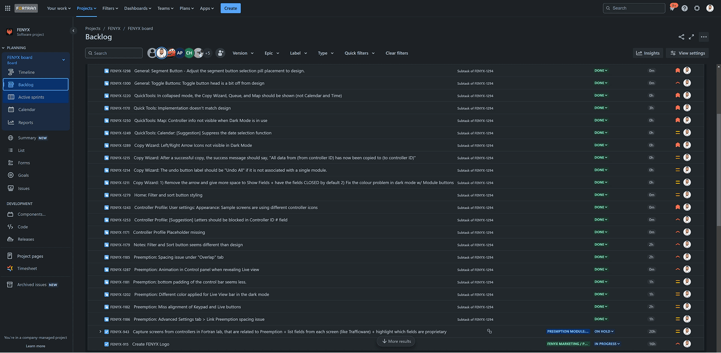The width and height of the screenshot is (721, 353).
Task: Expand the FENYX board switcher chevron
Action: (x=63, y=60)
